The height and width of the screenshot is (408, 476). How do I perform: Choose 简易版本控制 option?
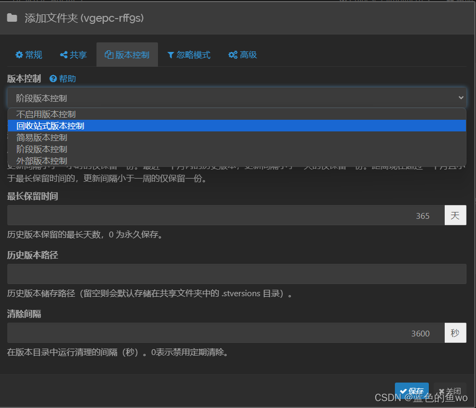tap(237, 138)
